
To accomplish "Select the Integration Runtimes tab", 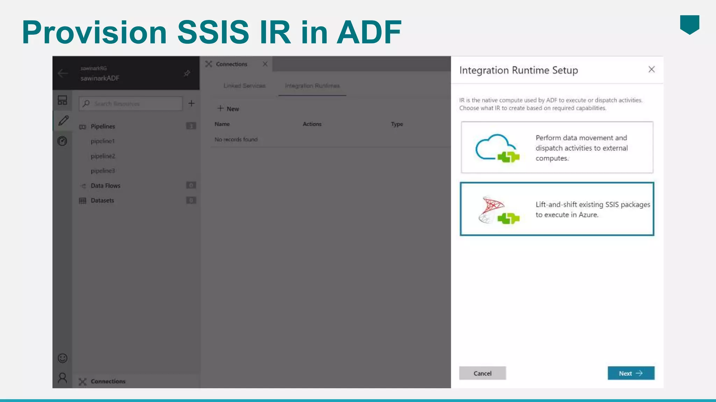I will 312,86.
